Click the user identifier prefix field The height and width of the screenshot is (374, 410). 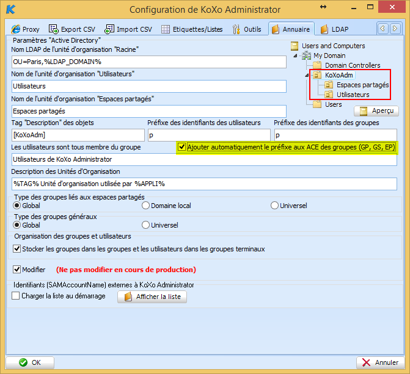[209, 135]
